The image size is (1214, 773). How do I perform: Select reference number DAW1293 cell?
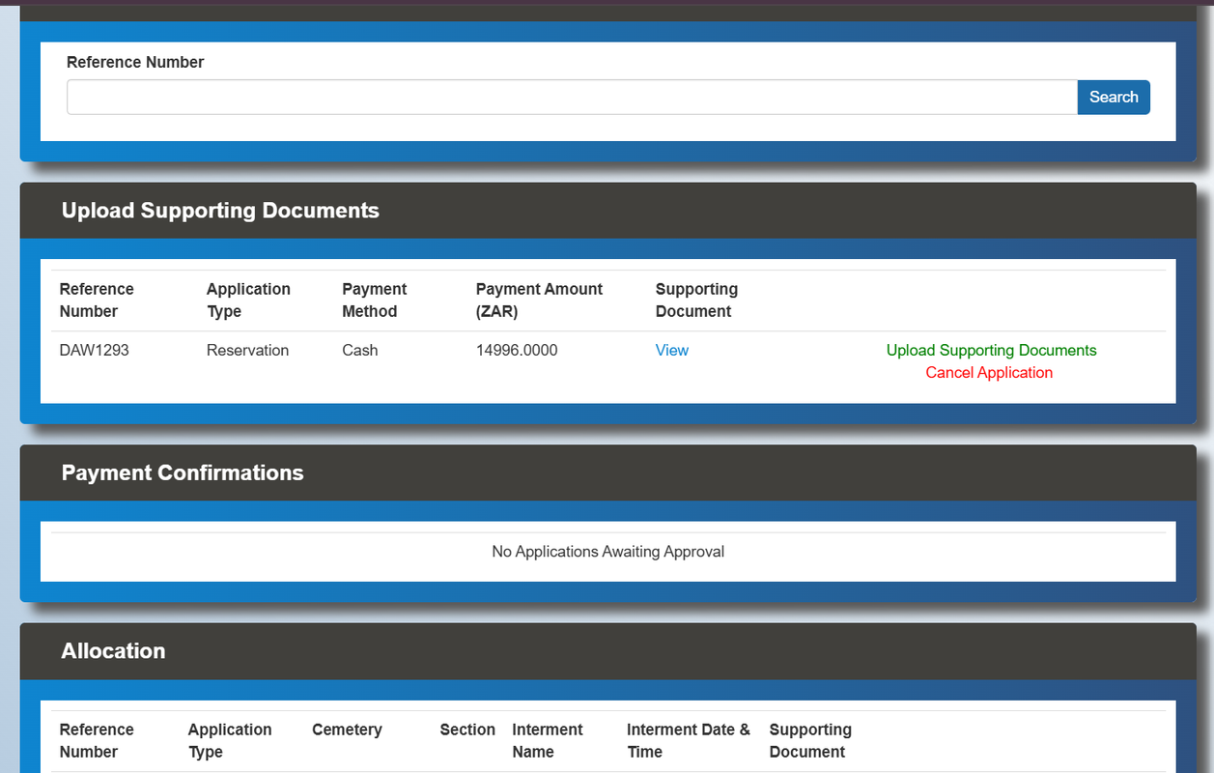(95, 350)
